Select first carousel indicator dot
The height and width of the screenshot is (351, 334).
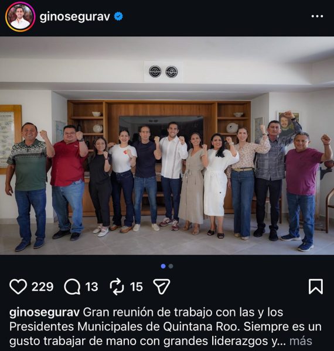163,266
